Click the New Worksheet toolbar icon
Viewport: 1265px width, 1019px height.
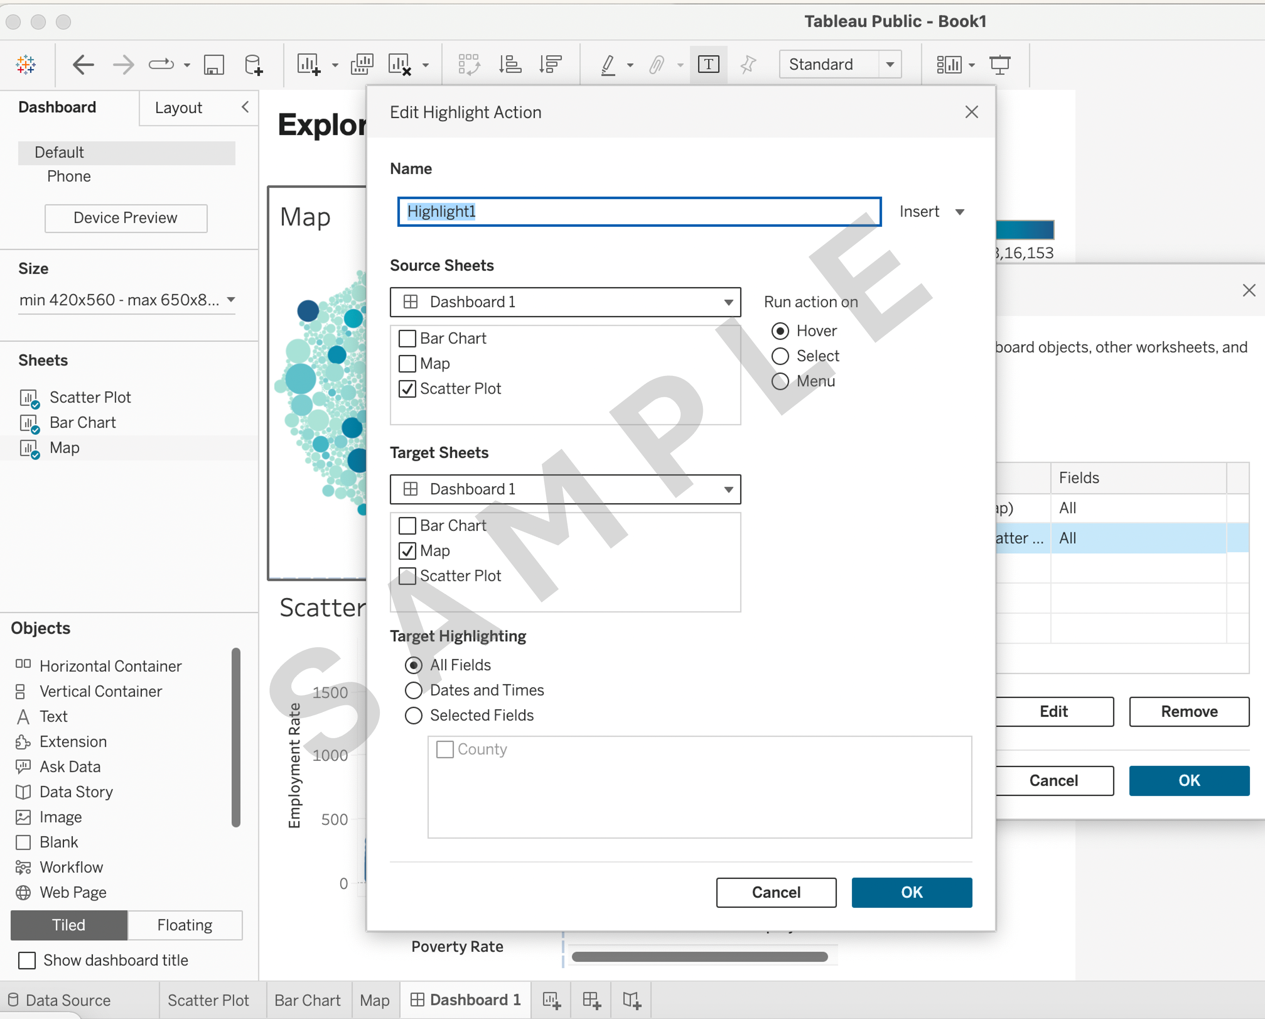click(309, 64)
